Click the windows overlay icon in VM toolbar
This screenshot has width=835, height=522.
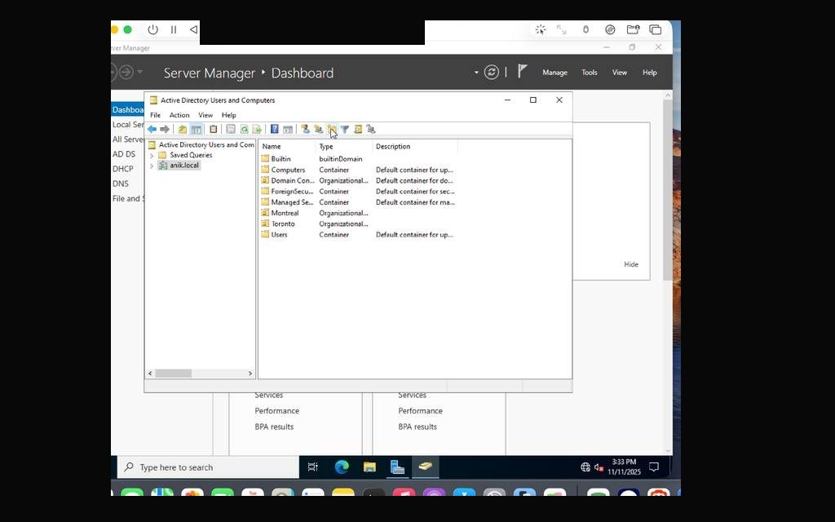655,30
